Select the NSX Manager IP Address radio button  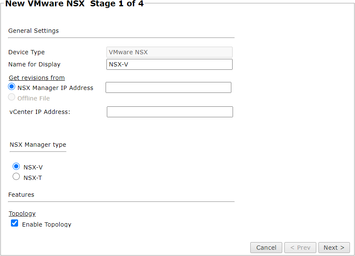(12, 87)
